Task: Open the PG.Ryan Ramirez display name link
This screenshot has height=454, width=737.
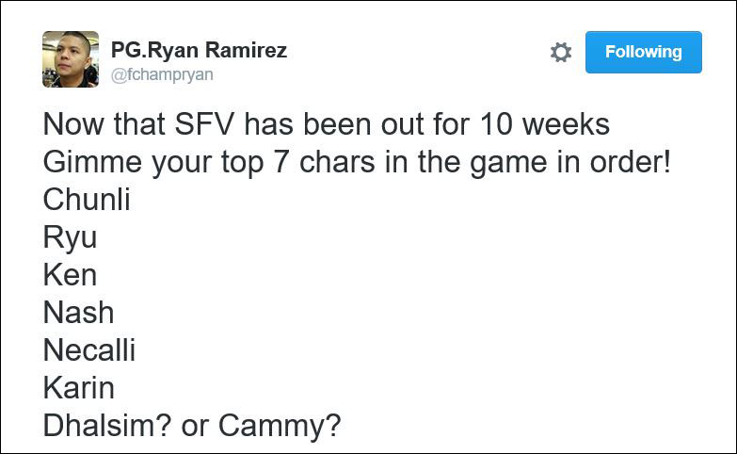Action: pos(199,50)
